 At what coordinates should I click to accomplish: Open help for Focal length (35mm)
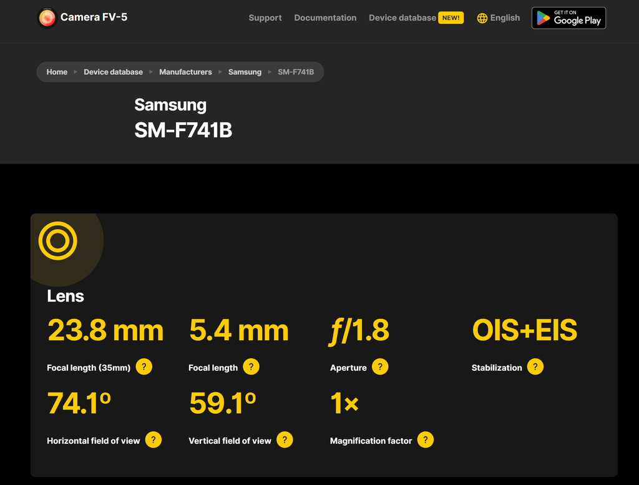pos(144,367)
